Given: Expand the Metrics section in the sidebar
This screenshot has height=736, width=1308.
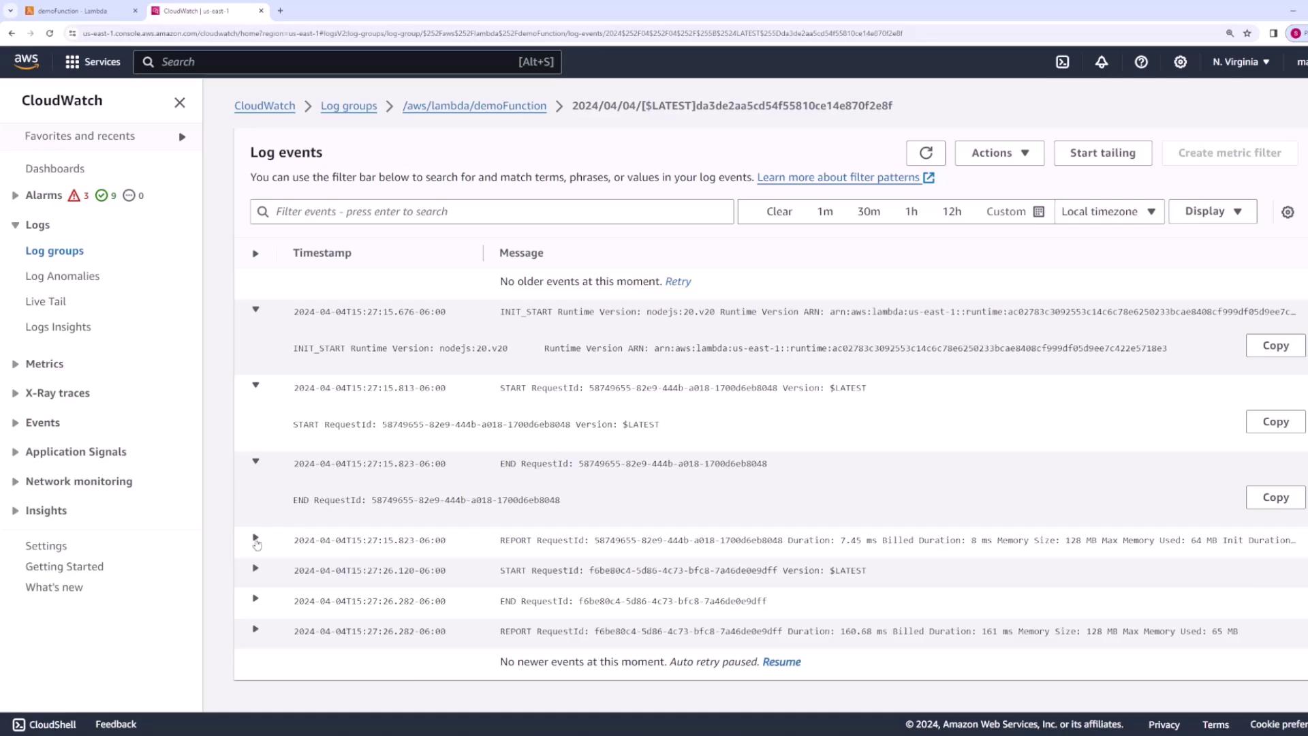Looking at the screenshot, I should point(15,364).
